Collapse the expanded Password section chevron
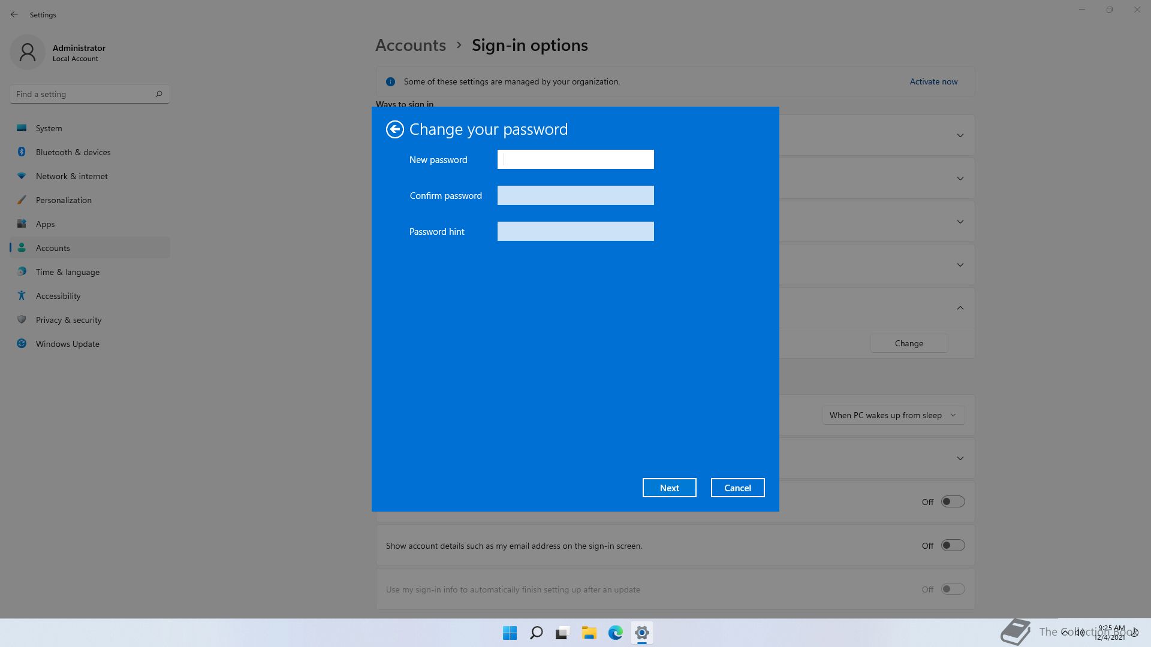1151x647 pixels. tap(960, 308)
